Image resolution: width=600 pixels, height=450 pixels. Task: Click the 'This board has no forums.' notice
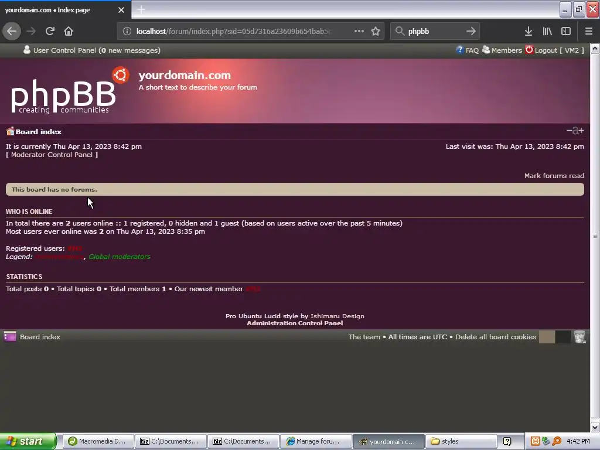295,189
